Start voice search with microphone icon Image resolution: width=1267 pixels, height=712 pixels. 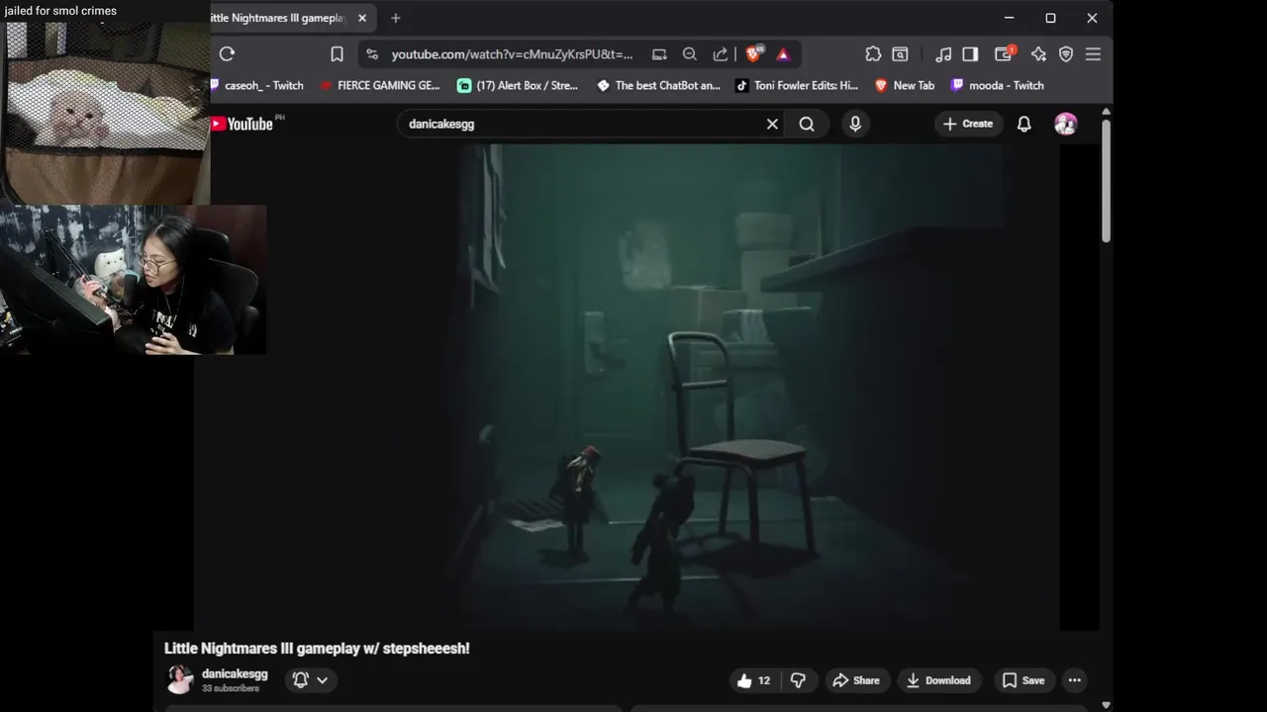tap(855, 124)
